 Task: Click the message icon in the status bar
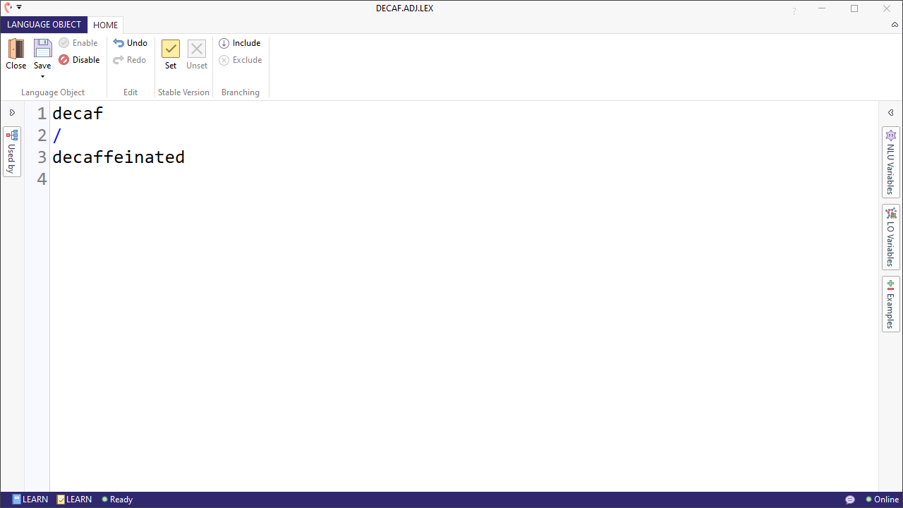(849, 499)
